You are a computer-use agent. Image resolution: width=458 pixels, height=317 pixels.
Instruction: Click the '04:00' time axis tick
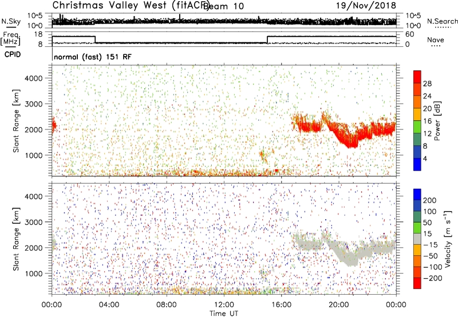[x=109, y=305]
